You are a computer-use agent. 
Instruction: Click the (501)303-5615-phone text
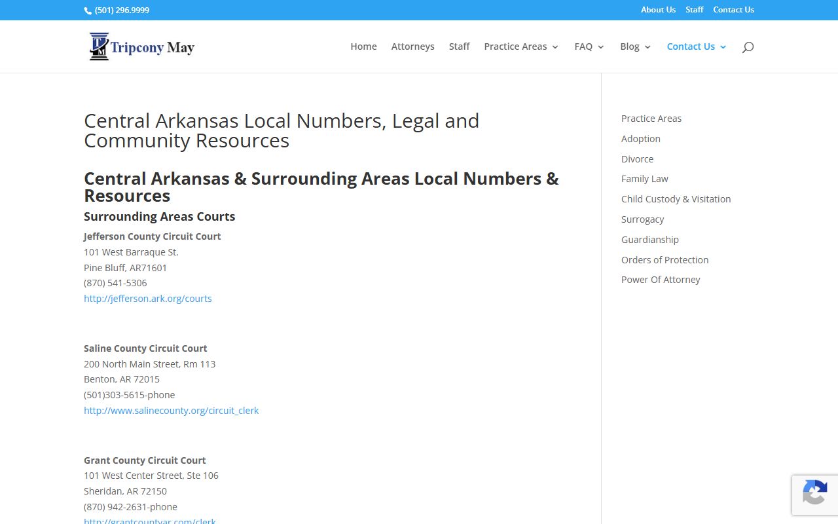pos(129,395)
